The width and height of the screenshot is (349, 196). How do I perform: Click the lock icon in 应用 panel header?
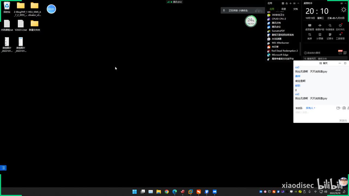tap(287, 3)
